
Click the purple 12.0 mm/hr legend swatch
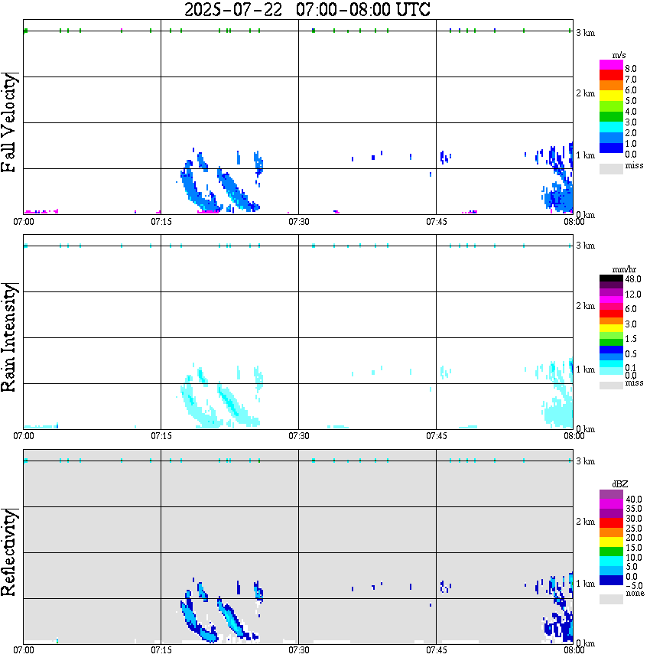(611, 292)
